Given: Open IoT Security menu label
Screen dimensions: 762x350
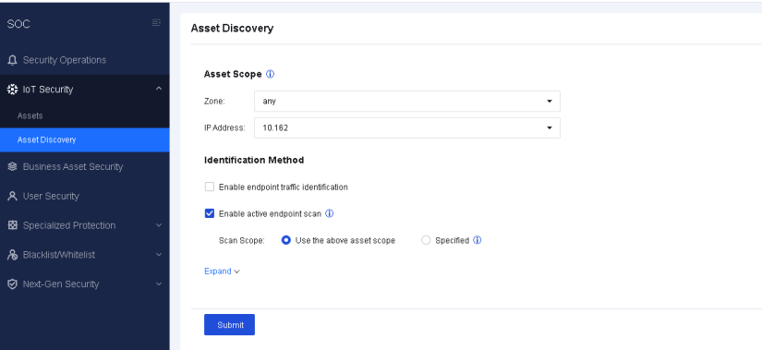Looking at the screenshot, I should (48, 90).
